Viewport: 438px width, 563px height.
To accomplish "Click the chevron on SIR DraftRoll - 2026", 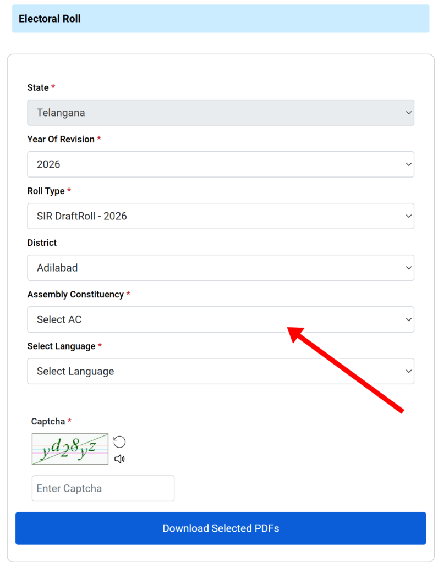I will (408, 216).
